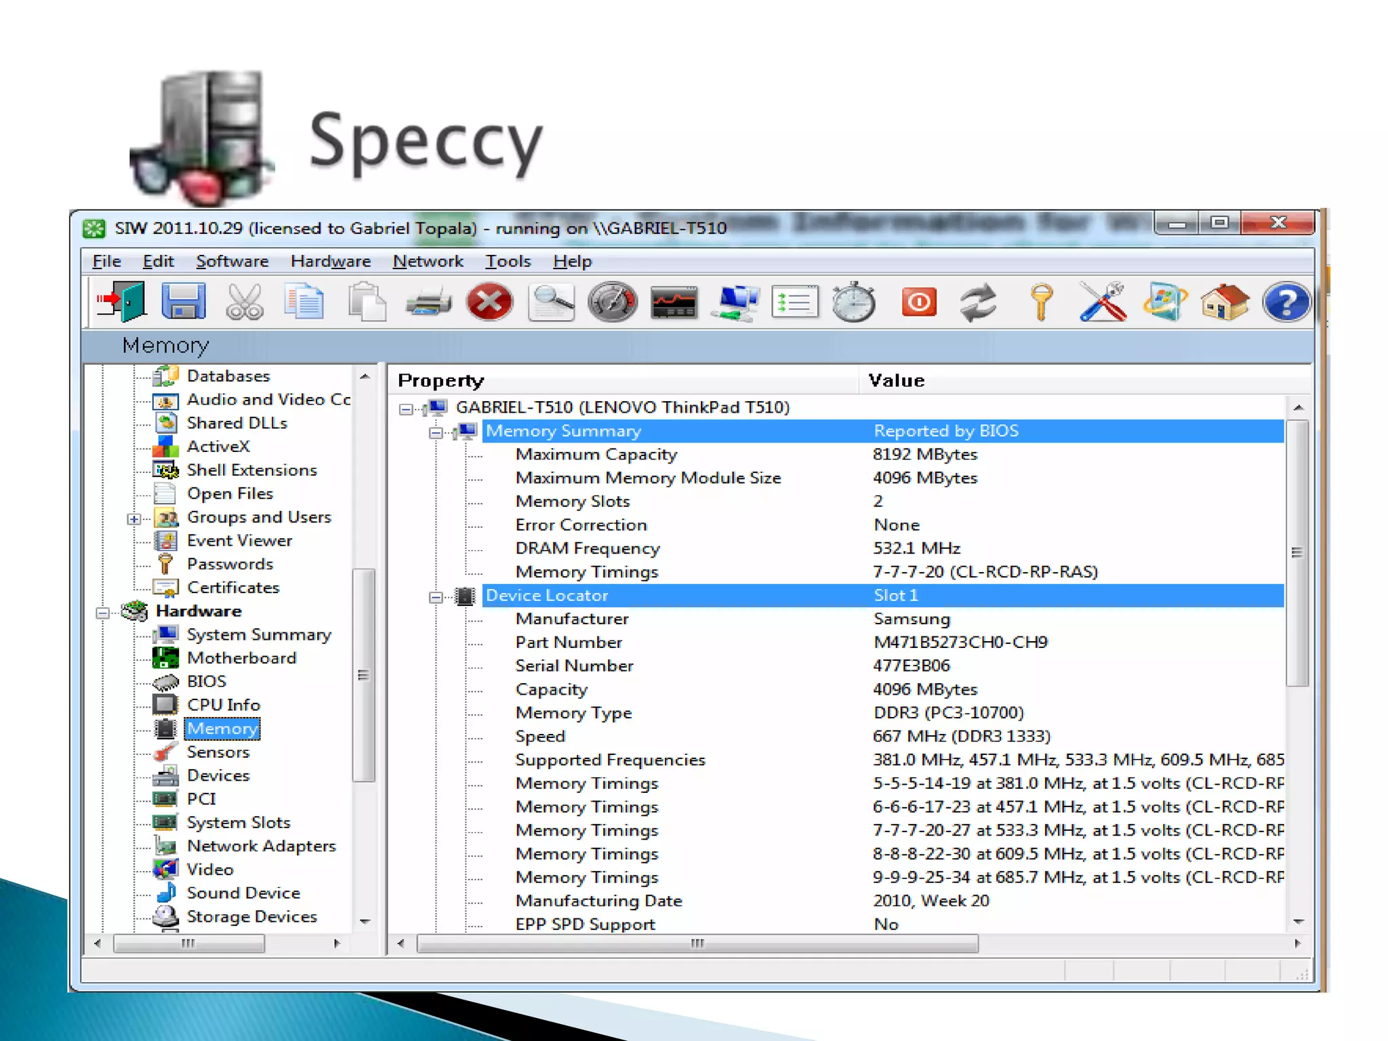Click the Part Number M471B5273CH0-CH9 value
Viewport: 1388px width, 1041px height.
(x=960, y=642)
